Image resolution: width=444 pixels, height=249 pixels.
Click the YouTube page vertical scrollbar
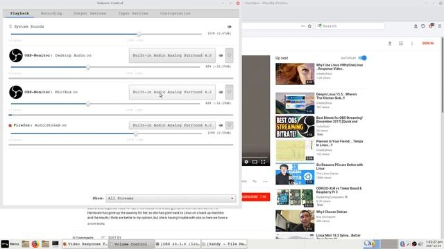(x=443, y=75)
